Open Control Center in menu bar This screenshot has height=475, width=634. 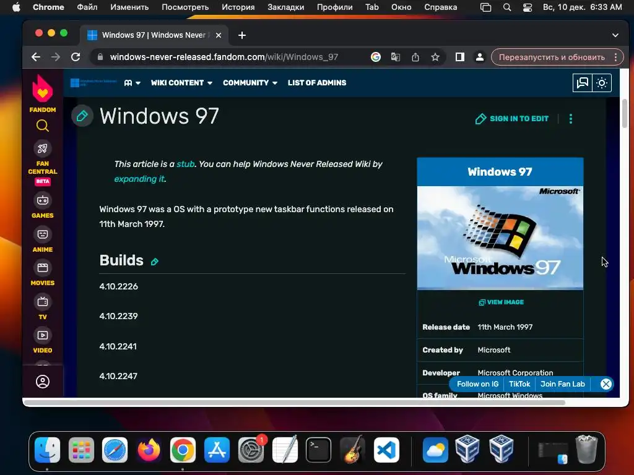coord(528,7)
